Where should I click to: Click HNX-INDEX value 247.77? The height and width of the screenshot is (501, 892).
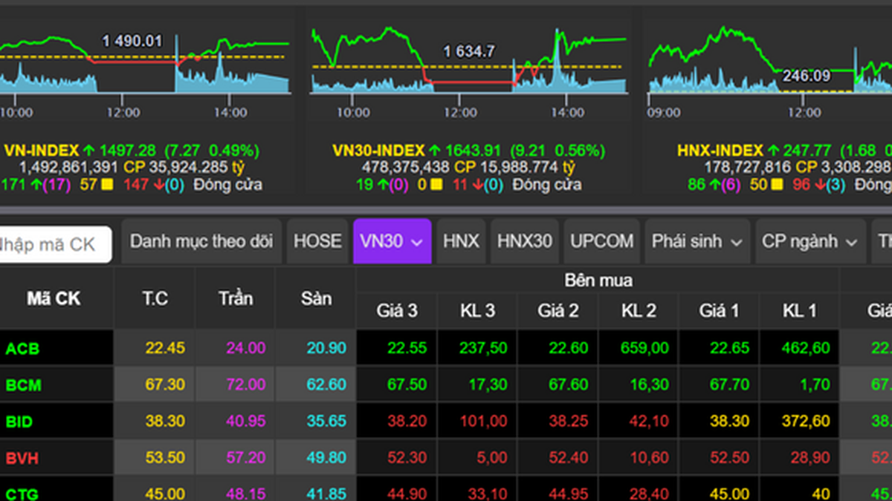(x=808, y=151)
